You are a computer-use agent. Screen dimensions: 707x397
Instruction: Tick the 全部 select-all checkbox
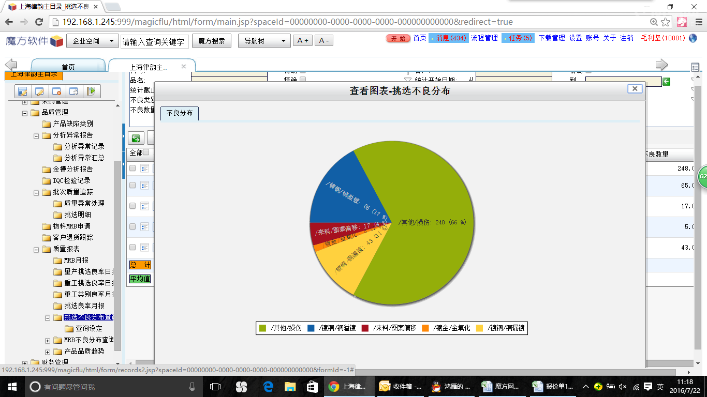(146, 152)
